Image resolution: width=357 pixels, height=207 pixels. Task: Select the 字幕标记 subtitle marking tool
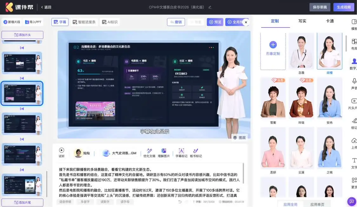[182, 151]
